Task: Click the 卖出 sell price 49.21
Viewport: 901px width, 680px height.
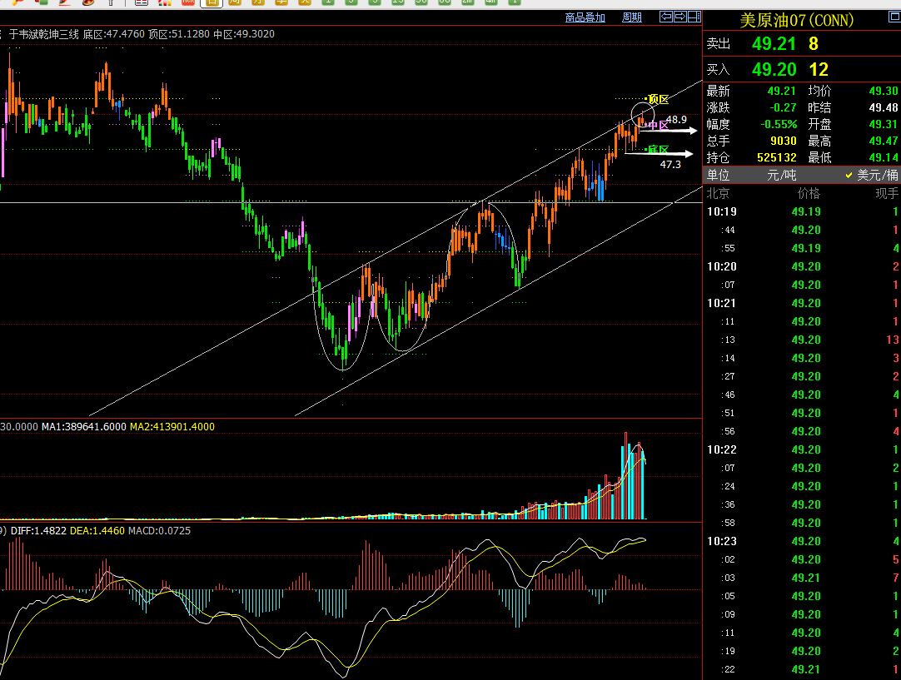Action: pyautogui.click(x=774, y=44)
